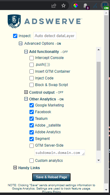Click the 'Control output' heading text

point(42,92)
